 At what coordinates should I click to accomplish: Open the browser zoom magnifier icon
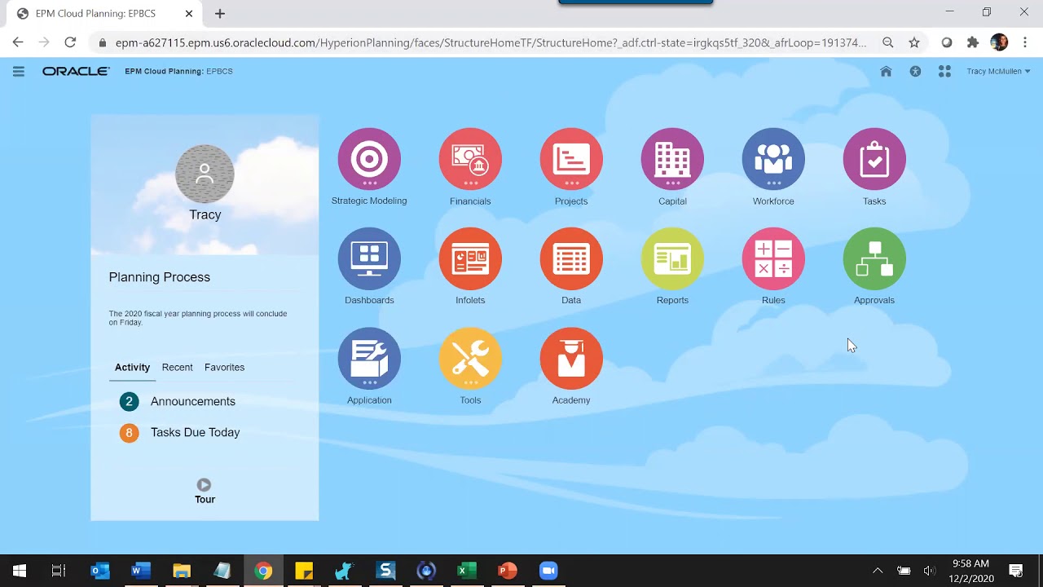tap(888, 42)
